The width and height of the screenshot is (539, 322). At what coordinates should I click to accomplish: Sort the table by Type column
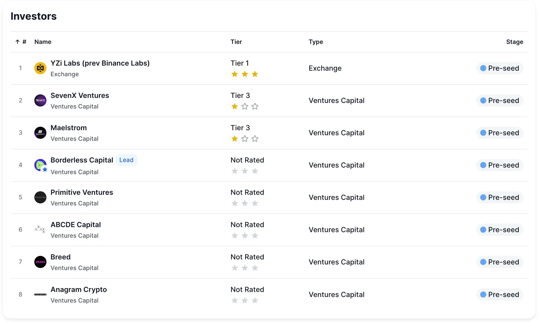coord(316,42)
